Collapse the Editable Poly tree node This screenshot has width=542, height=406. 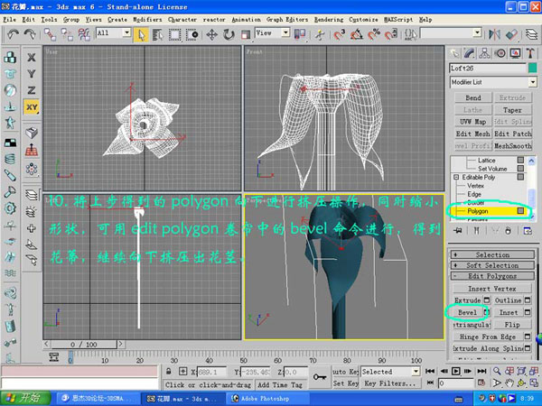tap(456, 177)
